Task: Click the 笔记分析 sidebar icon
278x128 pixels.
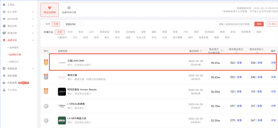Action: point(4,26)
